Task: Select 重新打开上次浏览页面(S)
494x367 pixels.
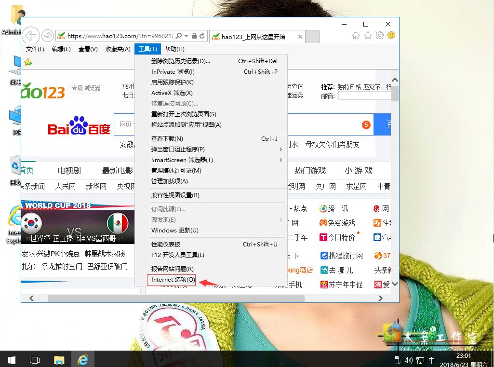Action: coord(211,114)
